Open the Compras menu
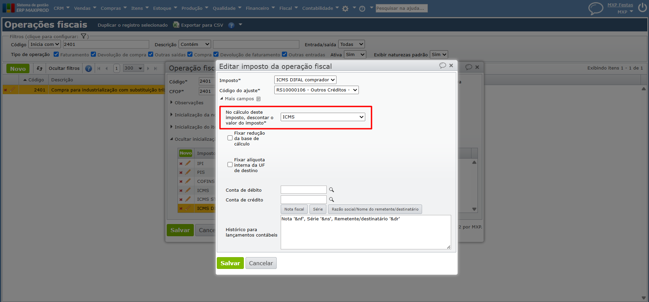The image size is (649, 302). pyautogui.click(x=114, y=8)
